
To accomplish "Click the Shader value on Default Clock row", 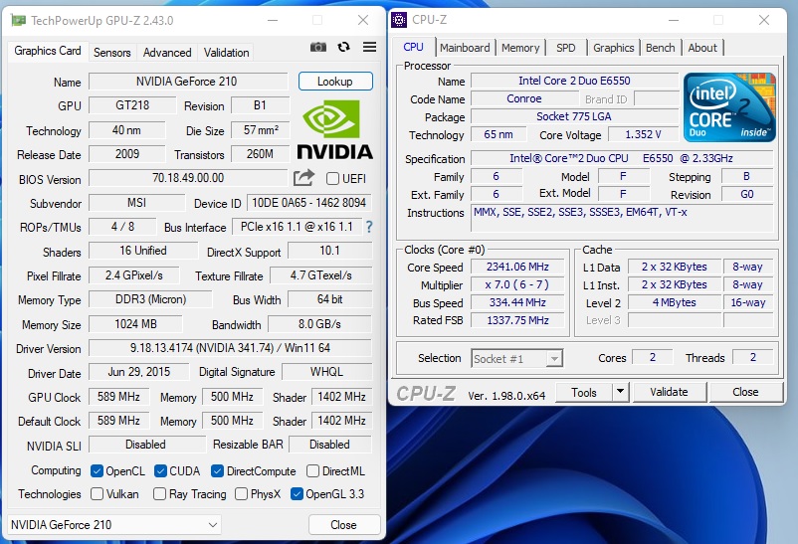I will (x=341, y=421).
